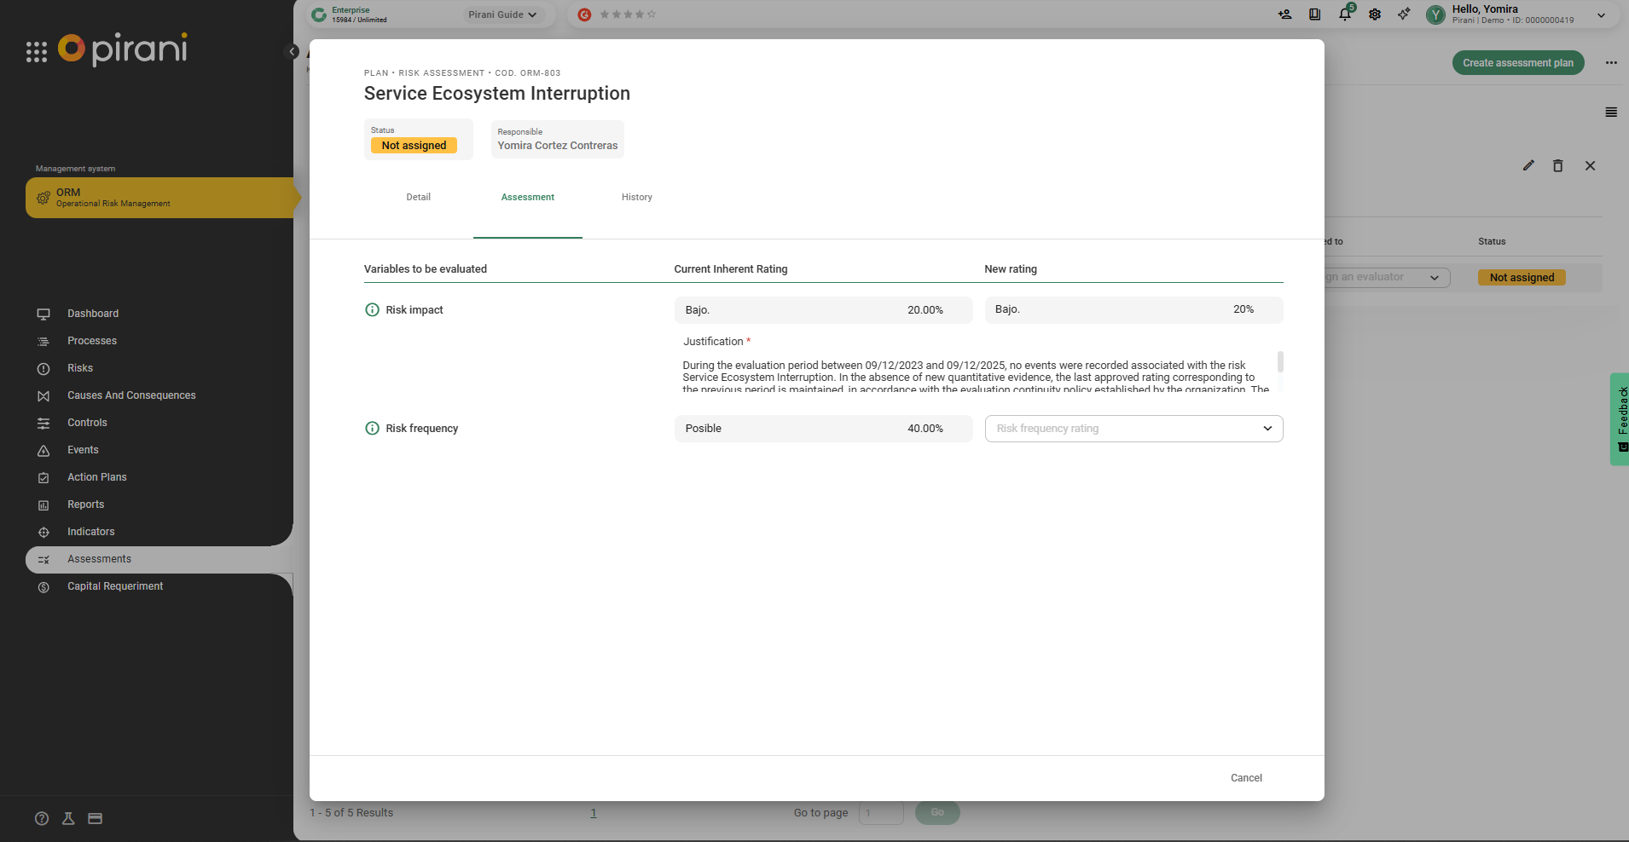This screenshot has height=842, width=1629.
Task: Expand the Pirani Guide dropdown
Action: click(x=502, y=14)
